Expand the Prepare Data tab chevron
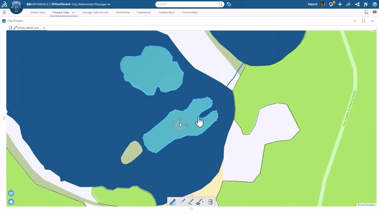 [73, 13]
